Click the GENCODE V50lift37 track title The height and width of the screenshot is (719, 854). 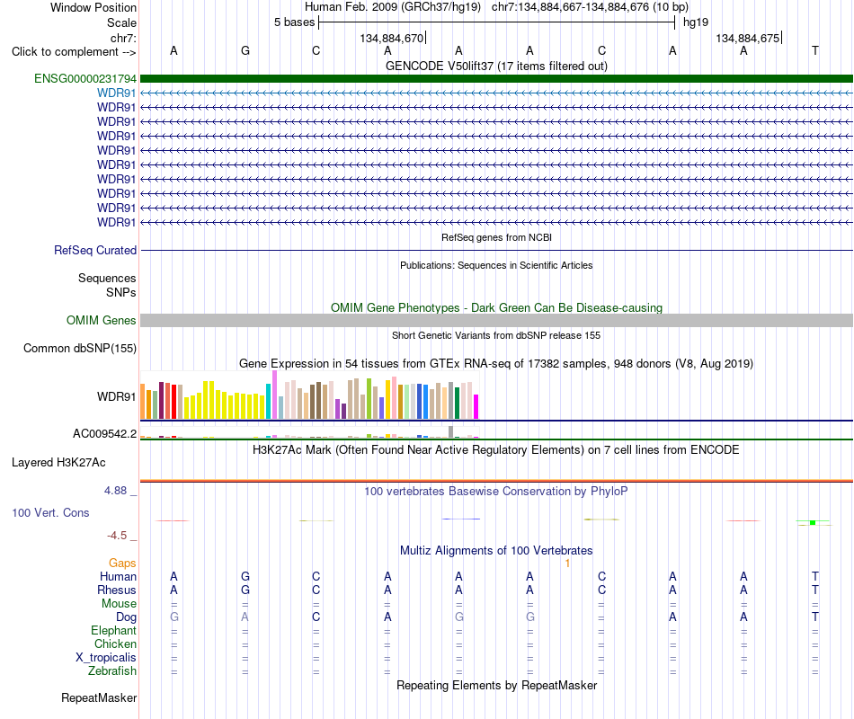(496, 66)
